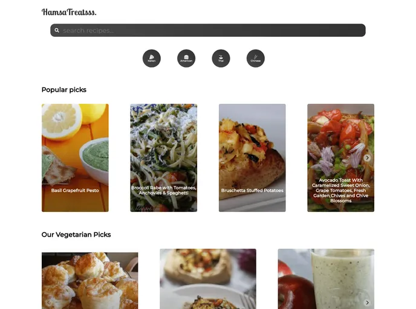Viewport: 416px width, 309px height.
Task: Open Bruschetta Stuffed Potatoes recipe
Action: pyautogui.click(x=252, y=158)
